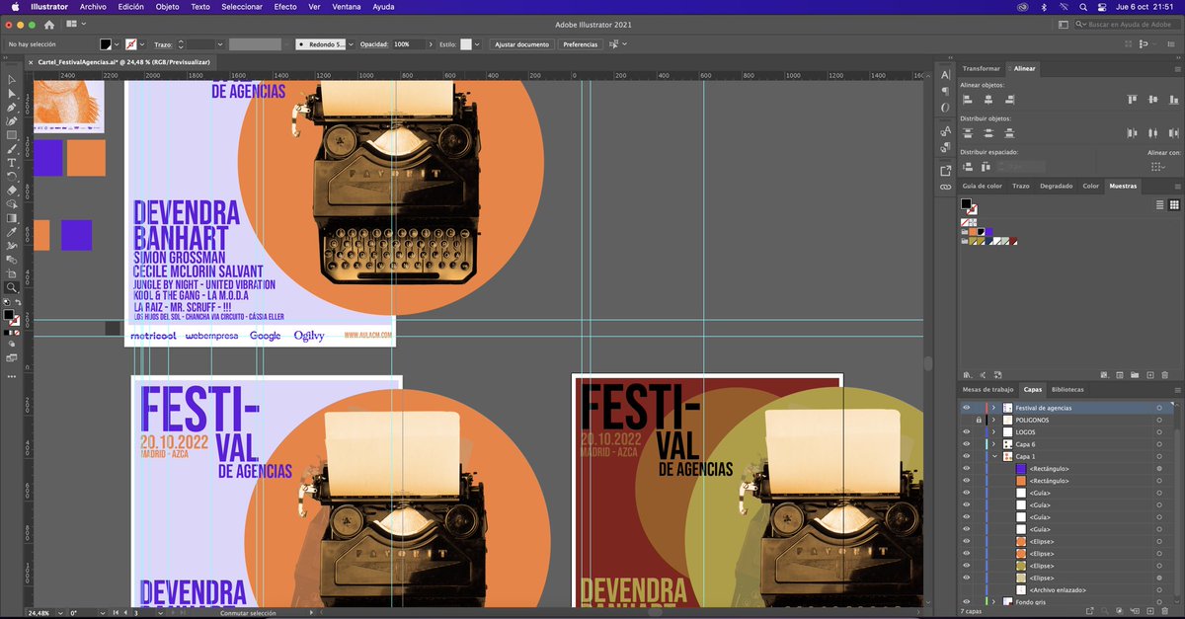
Task: Open the Links panel chain icon
Action: (x=945, y=186)
